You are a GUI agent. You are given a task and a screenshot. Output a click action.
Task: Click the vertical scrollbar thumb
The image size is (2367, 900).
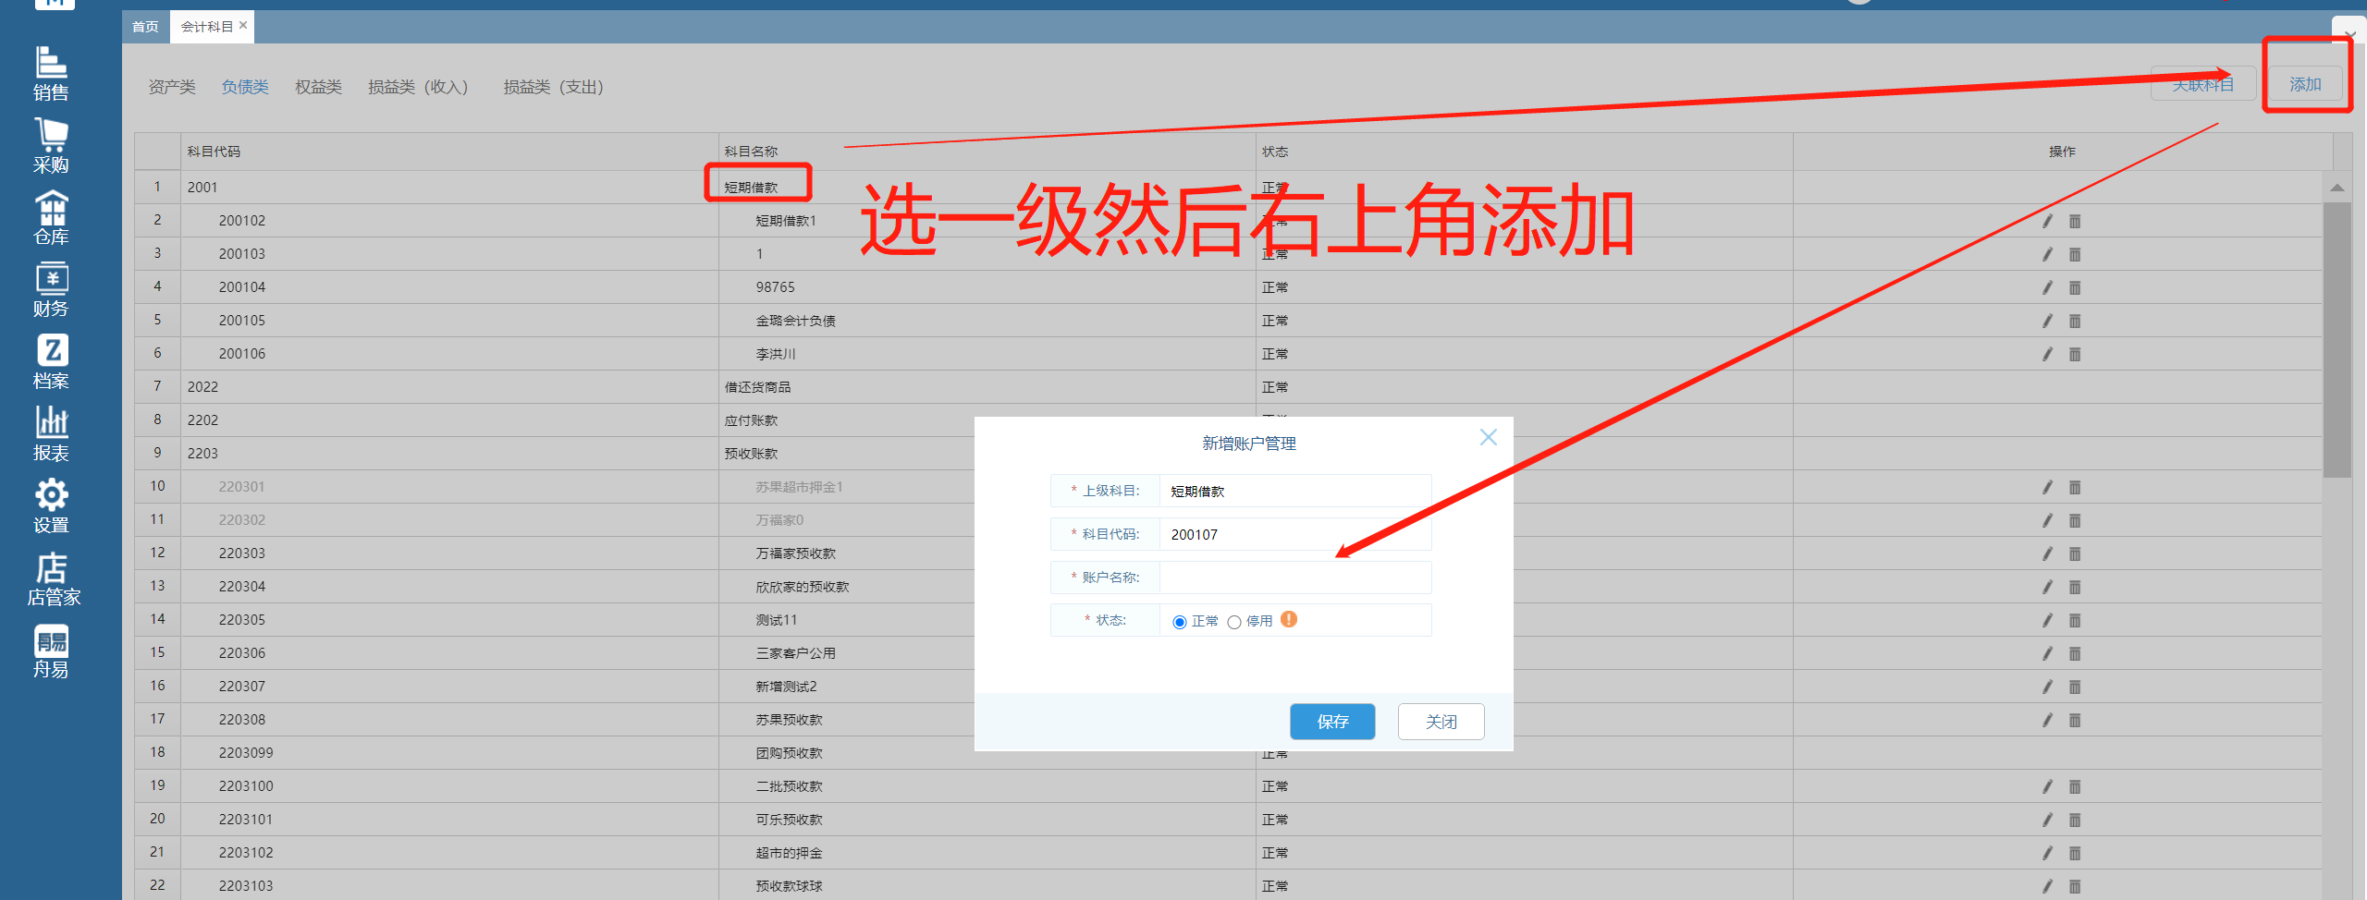2336,339
